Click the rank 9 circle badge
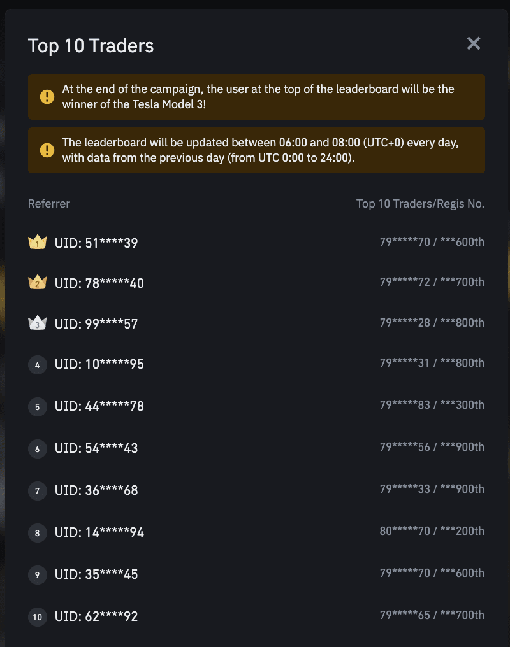Screen dimensions: 510x647 click(38, 575)
